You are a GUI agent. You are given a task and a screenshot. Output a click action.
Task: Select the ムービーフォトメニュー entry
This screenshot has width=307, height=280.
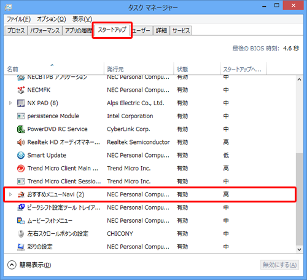50,221
